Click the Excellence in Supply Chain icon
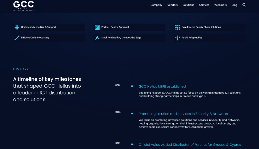Viewport: 259px width, 149px height. 177,27
